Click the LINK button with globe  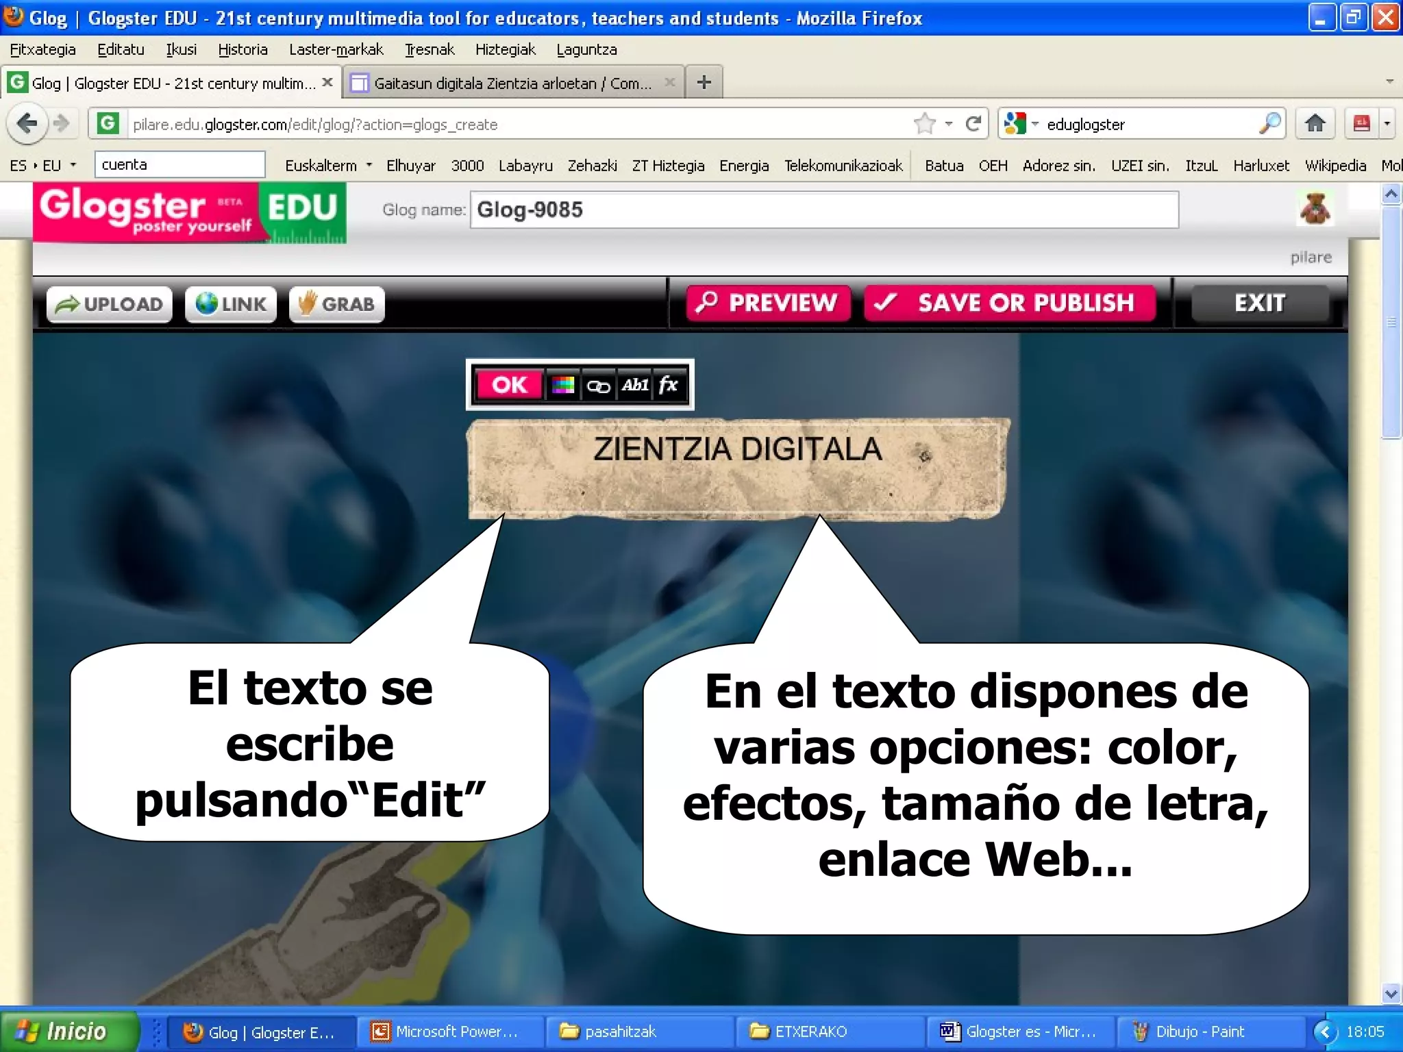(x=231, y=304)
